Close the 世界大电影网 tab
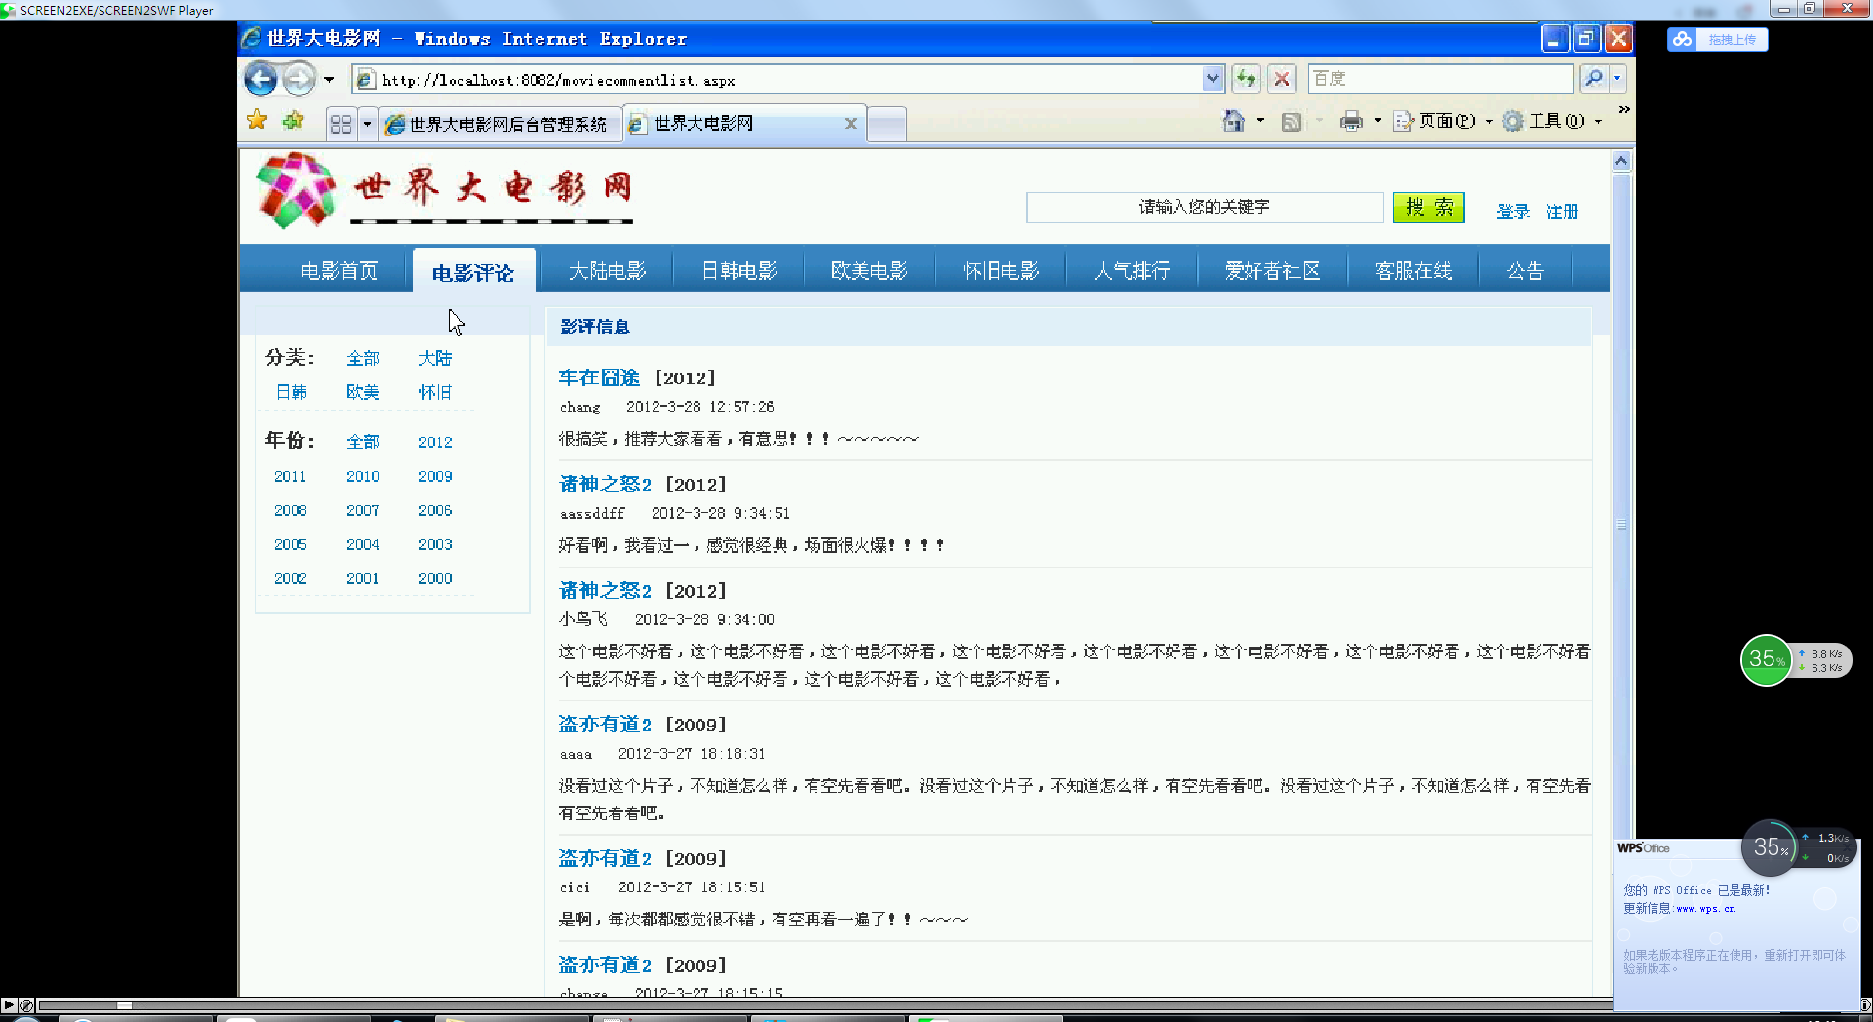Screen dimensions: 1873x1022 point(850,123)
